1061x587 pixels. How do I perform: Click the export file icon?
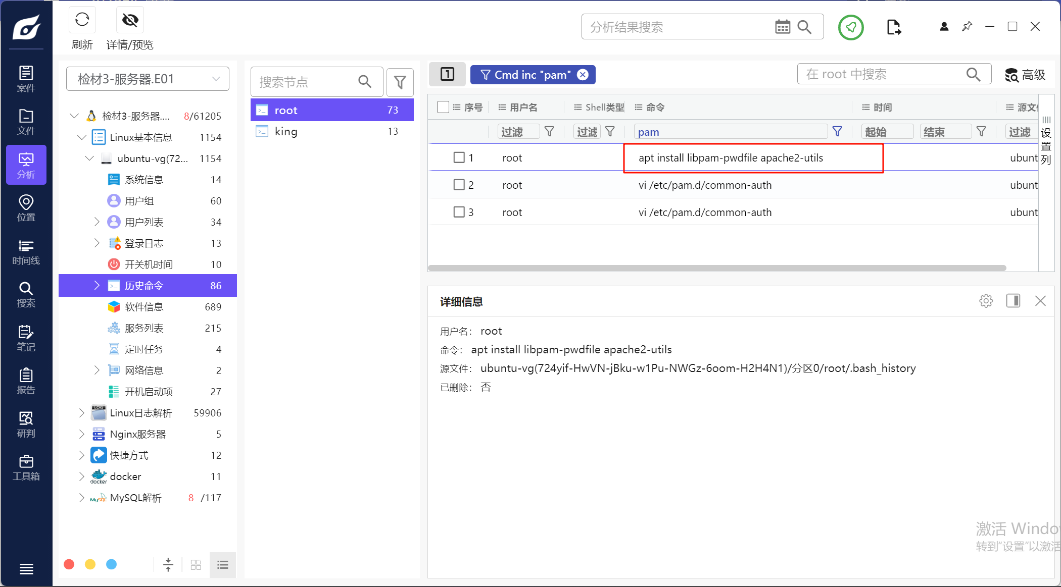point(893,27)
